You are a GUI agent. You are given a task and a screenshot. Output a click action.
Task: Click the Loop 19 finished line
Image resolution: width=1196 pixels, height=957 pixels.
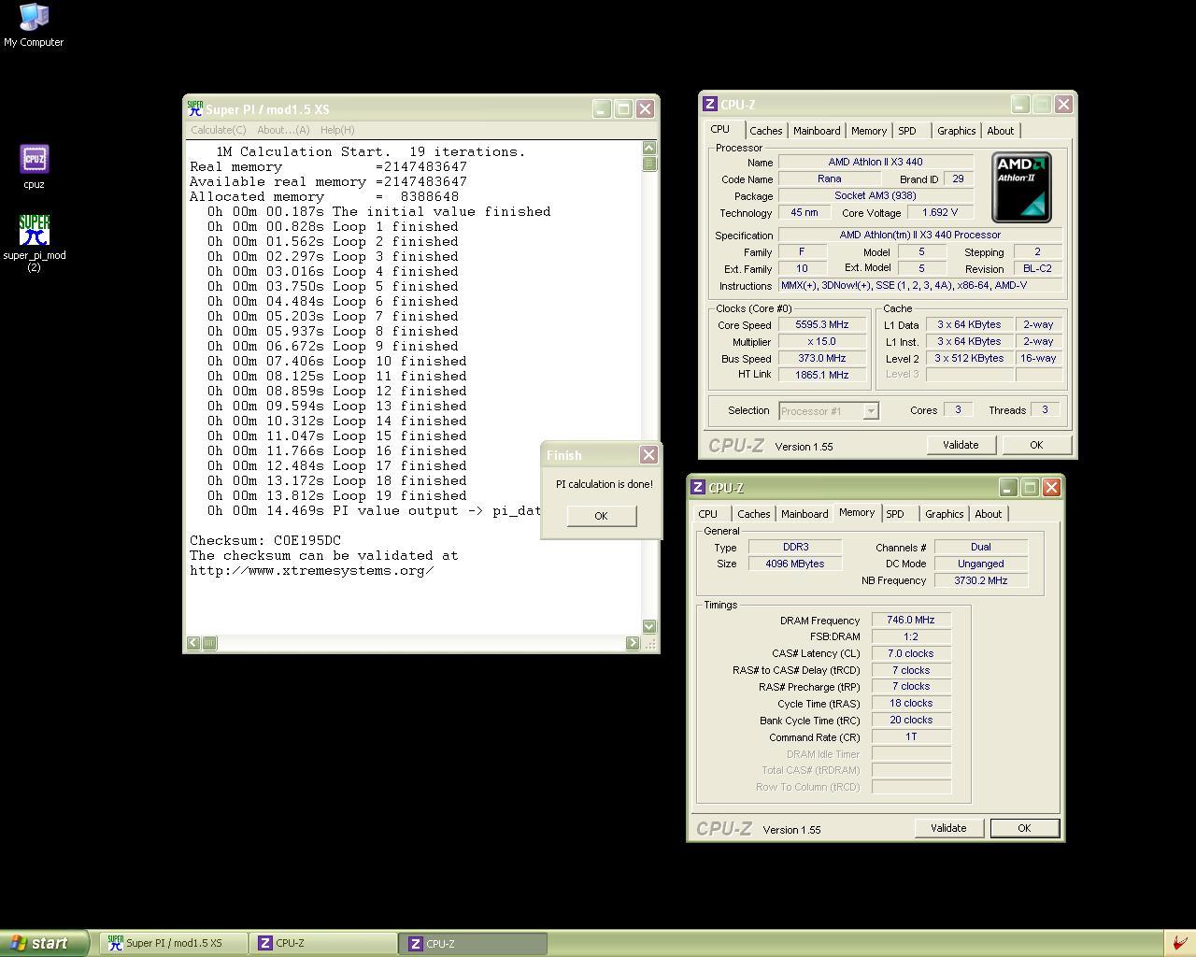click(337, 495)
